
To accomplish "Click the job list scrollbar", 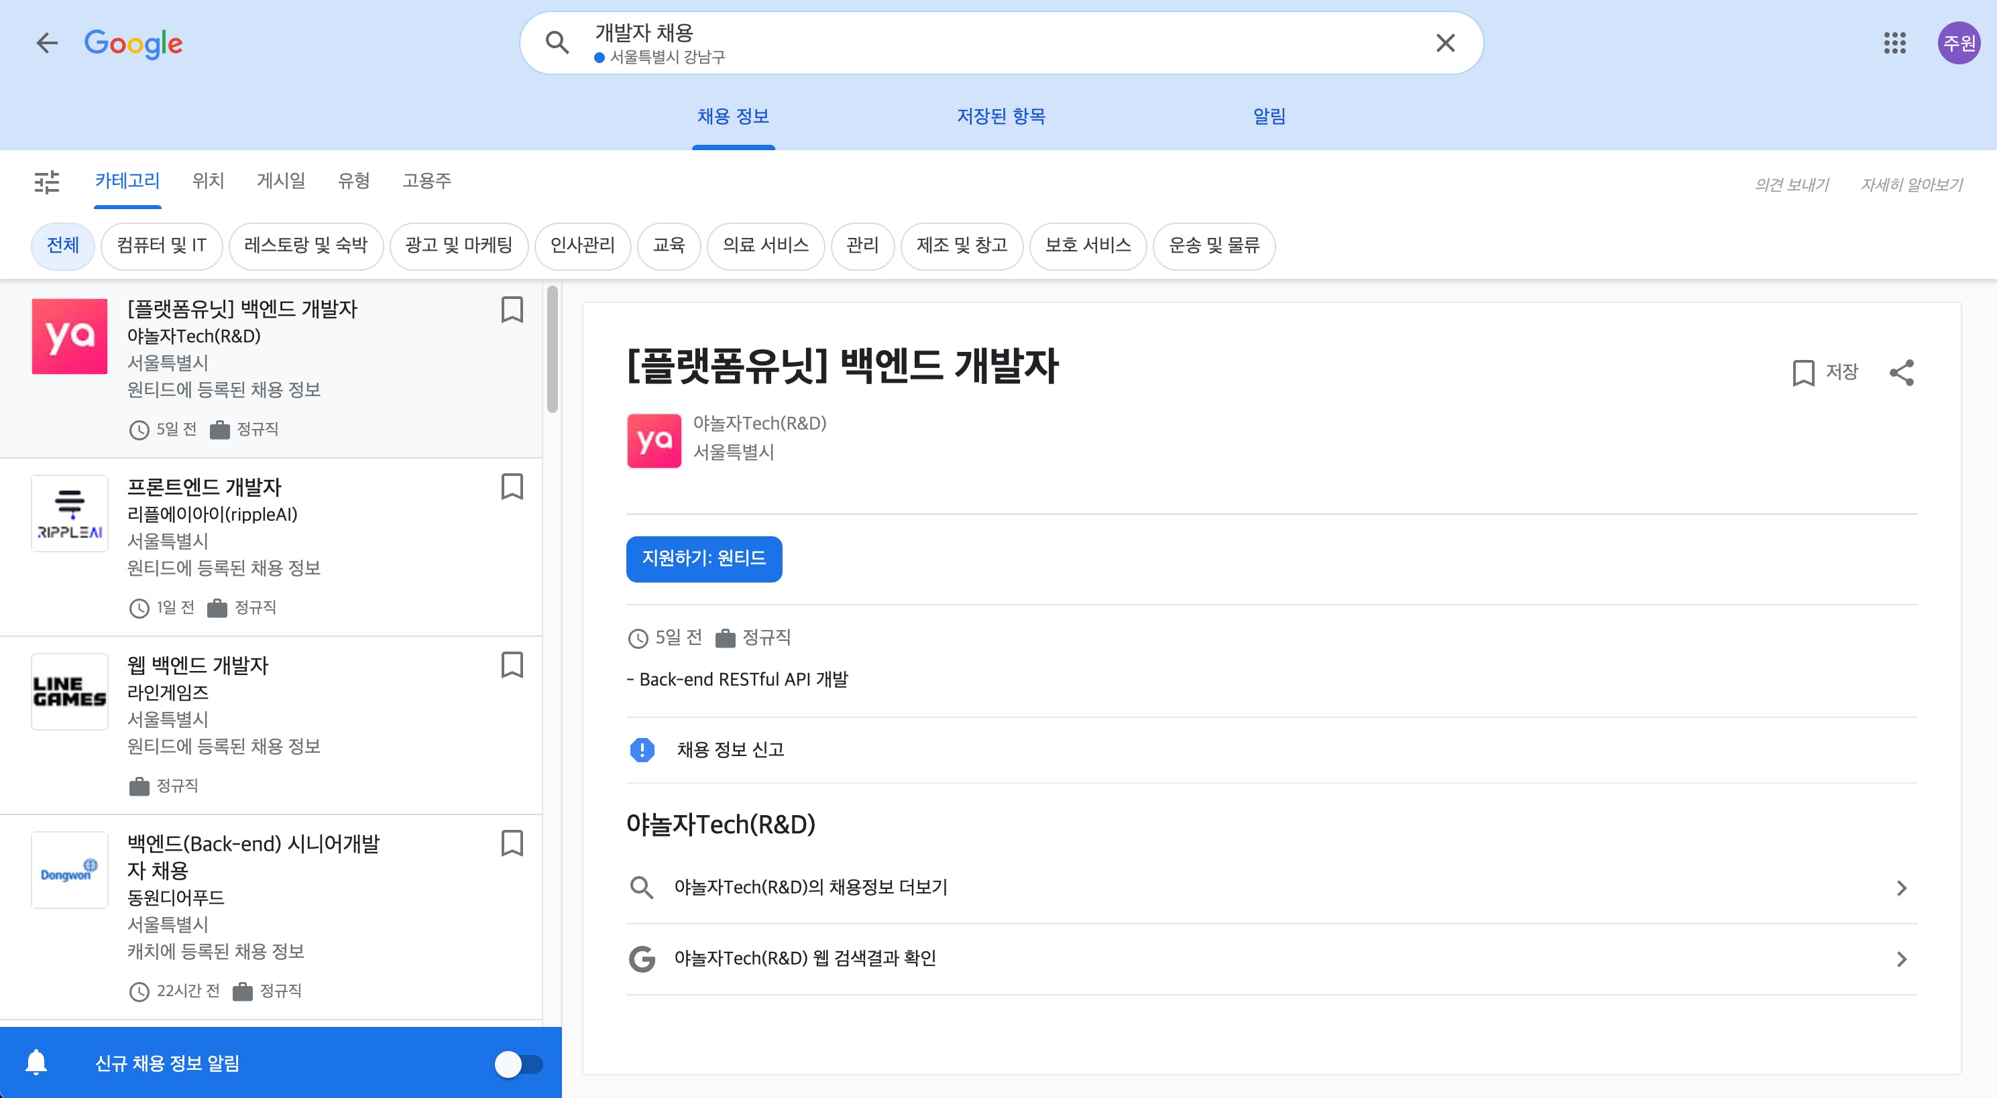I will pos(552,349).
